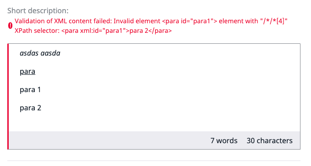The image size is (311, 166).
Task: Click blank space right of asdas aasda
Action: tap(178, 53)
